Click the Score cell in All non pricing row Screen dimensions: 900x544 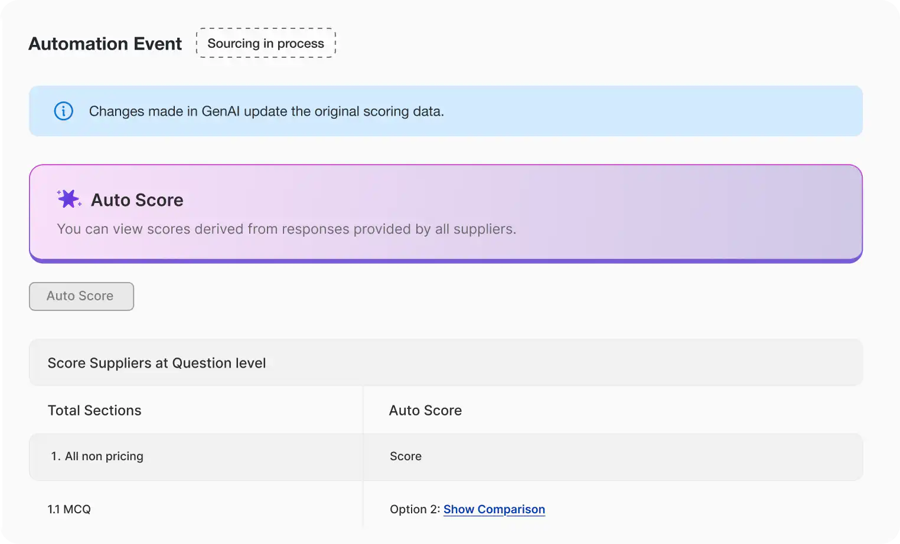point(406,457)
